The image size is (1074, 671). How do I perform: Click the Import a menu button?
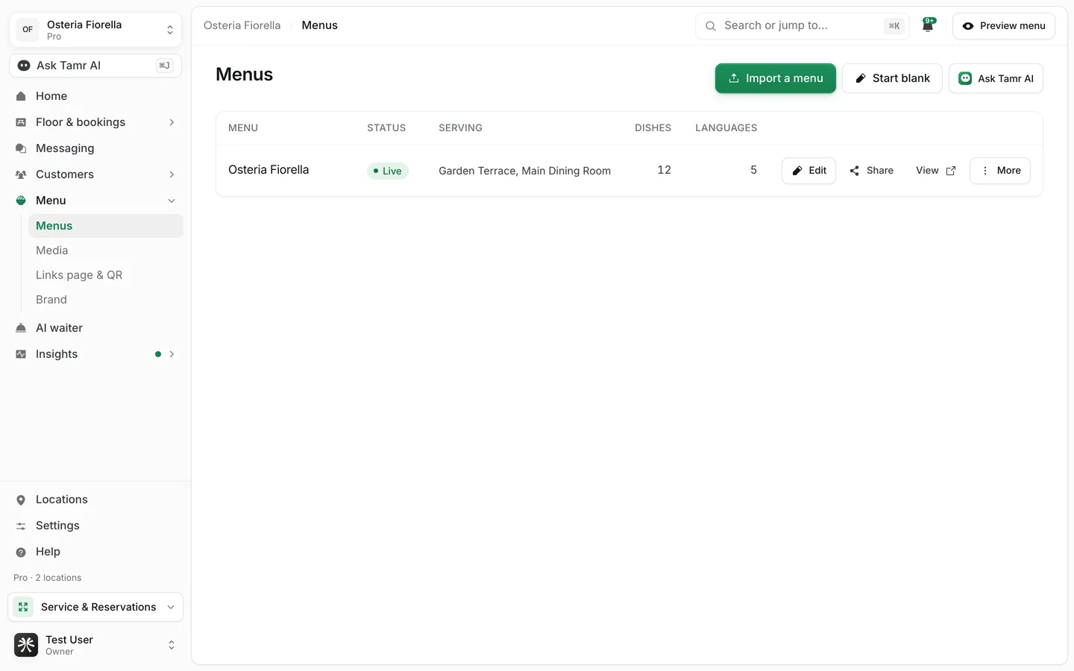pyautogui.click(x=776, y=78)
